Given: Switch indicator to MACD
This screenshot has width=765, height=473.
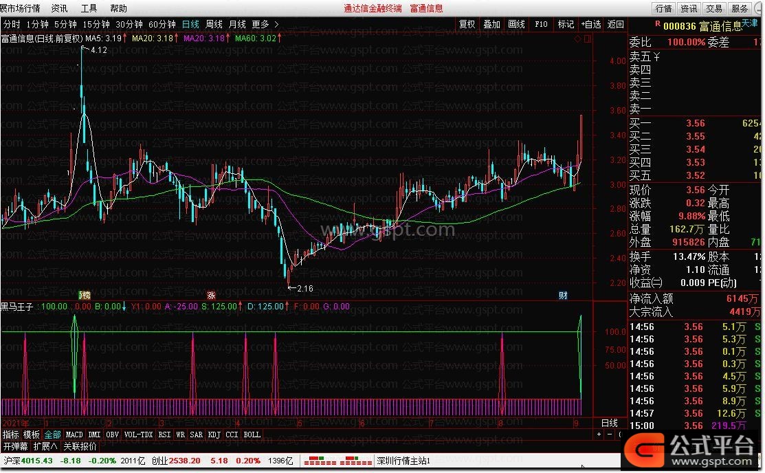Looking at the screenshot, I should point(74,434).
